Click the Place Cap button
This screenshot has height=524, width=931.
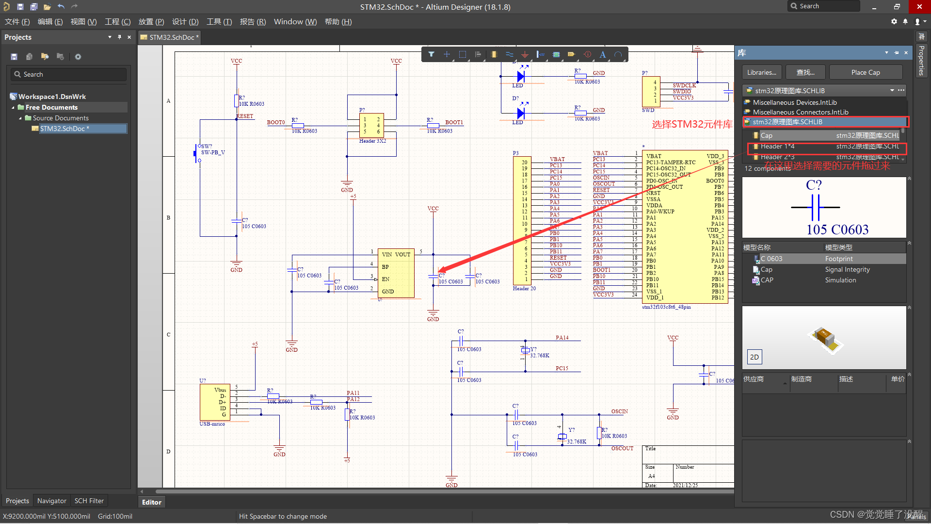(866, 72)
